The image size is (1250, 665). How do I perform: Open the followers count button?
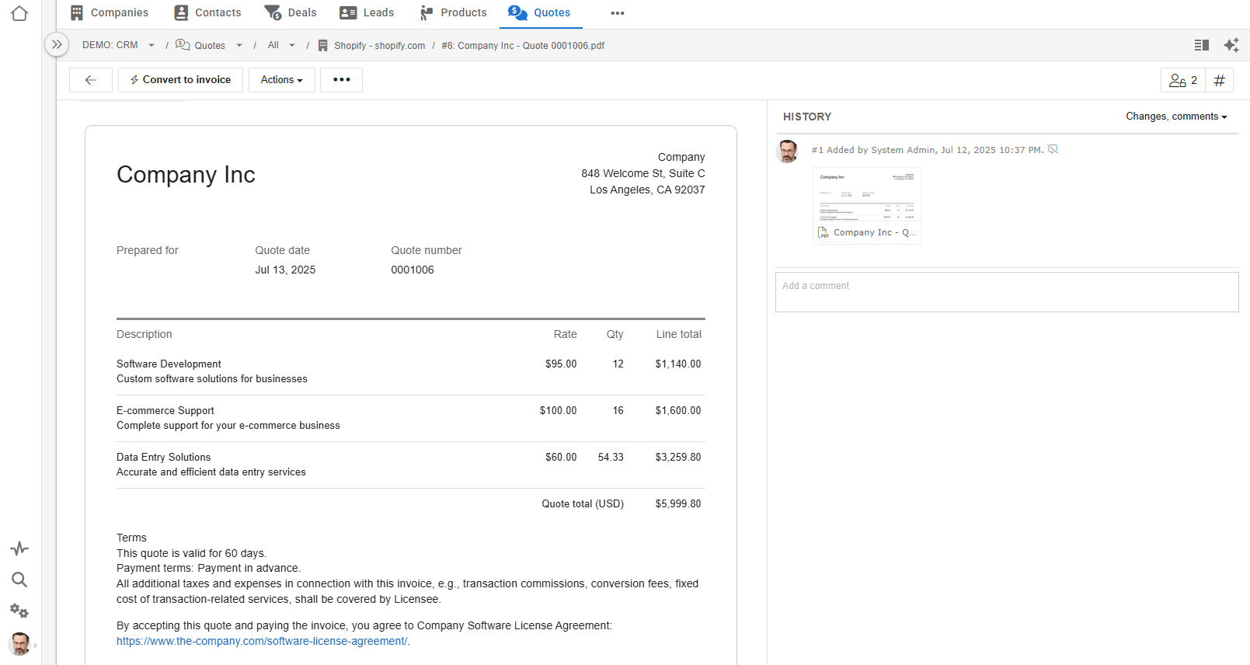click(x=1183, y=81)
